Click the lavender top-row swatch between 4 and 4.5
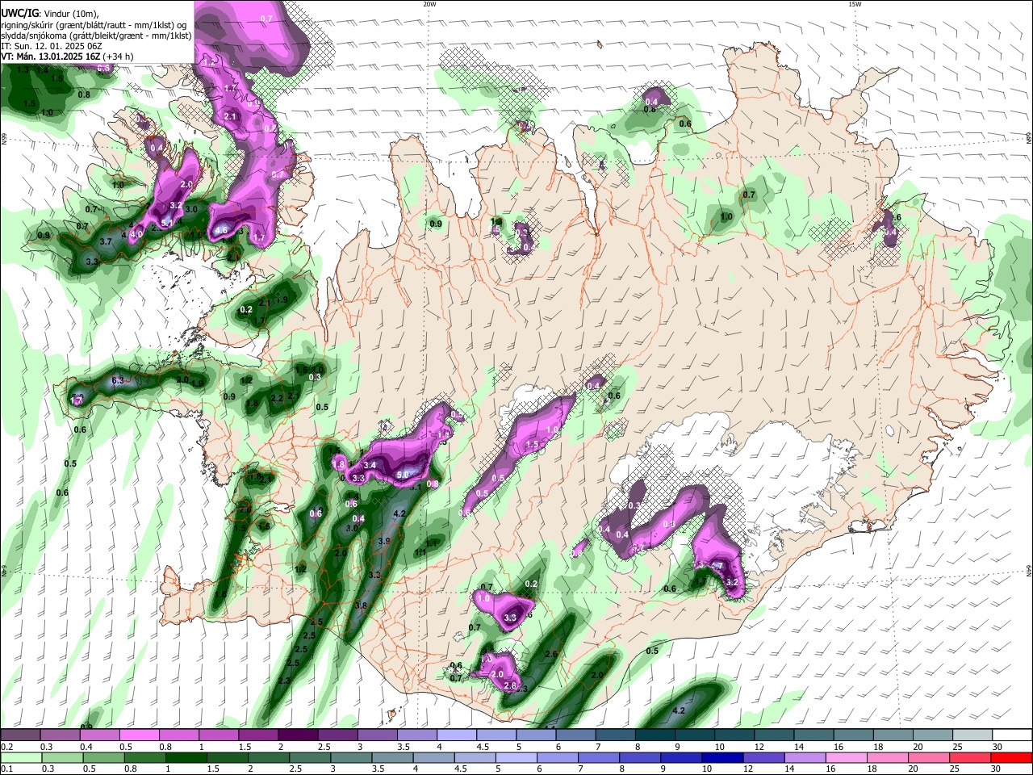This screenshot has width=1033, height=775. (x=456, y=735)
